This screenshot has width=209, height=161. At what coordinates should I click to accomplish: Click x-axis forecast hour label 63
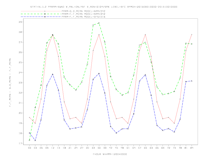coord(151,148)
